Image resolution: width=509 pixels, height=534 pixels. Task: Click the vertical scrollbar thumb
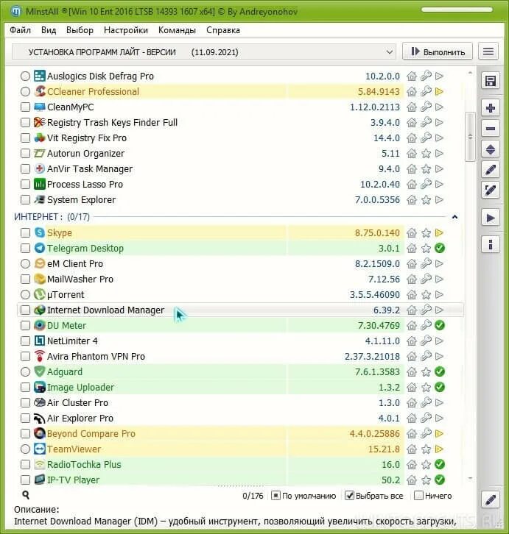pos(470,136)
